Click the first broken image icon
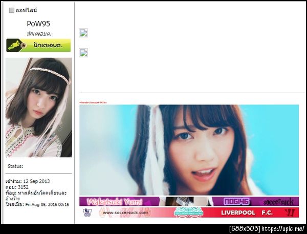This screenshot has height=234, width=307. pyautogui.click(x=83, y=33)
